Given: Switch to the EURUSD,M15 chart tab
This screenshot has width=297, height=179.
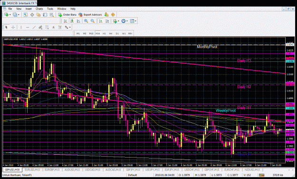Looking at the screenshot, I should [32, 169].
